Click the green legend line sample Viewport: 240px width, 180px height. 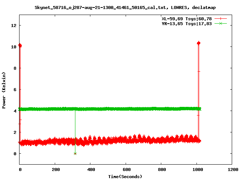tap(220, 23)
